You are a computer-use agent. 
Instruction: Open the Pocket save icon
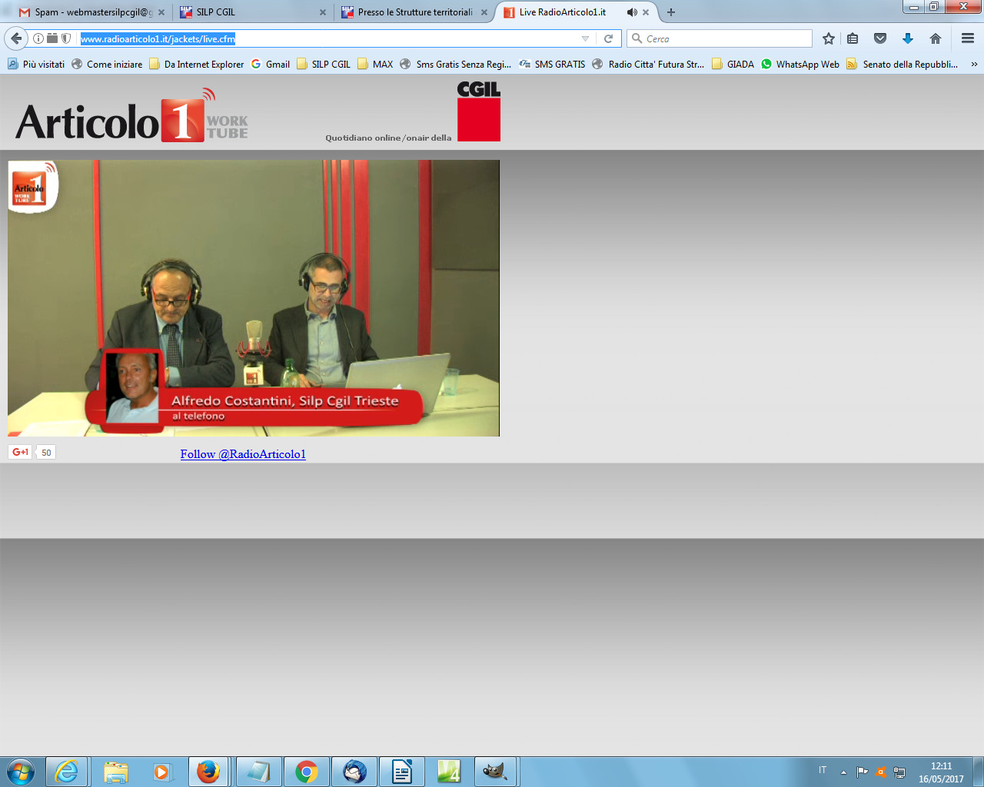(x=880, y=38)
